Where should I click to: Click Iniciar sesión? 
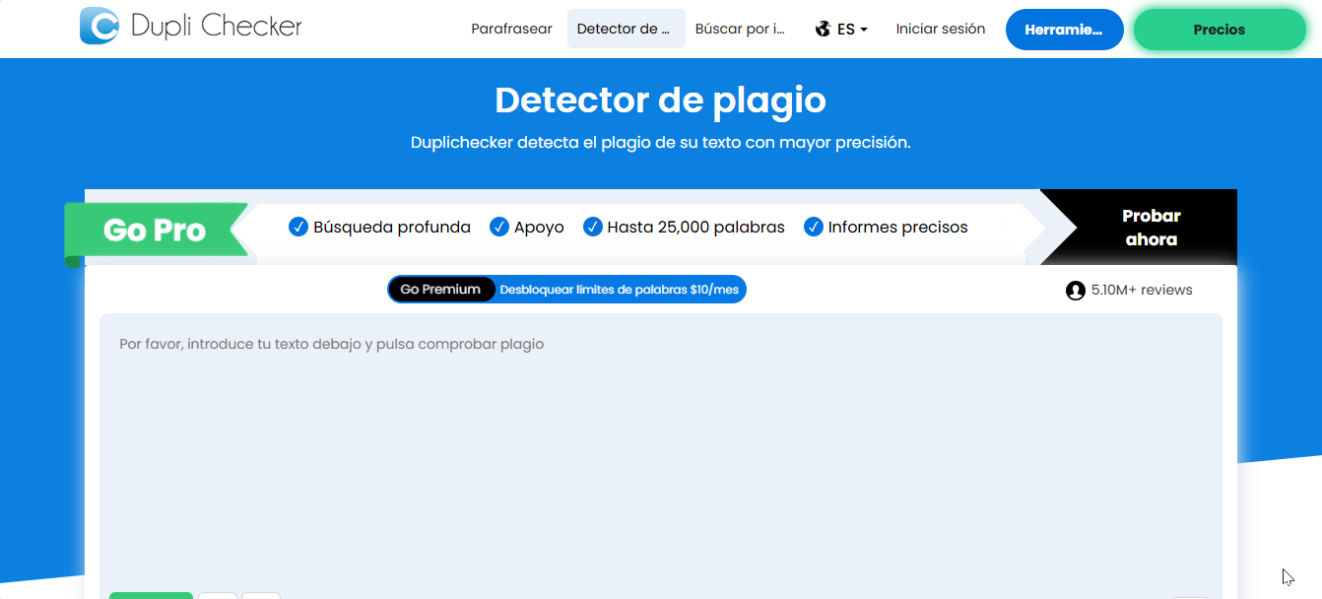point(940,29)
